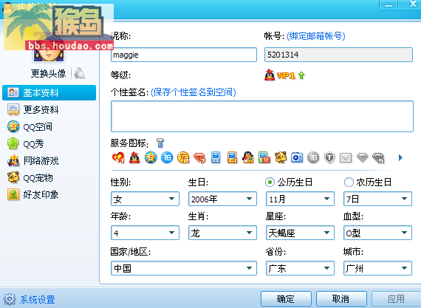Click the green level upgrade arrow icon
Image resolution: width=421 pixels, height=308 pixels.
[x=301, y=75]
